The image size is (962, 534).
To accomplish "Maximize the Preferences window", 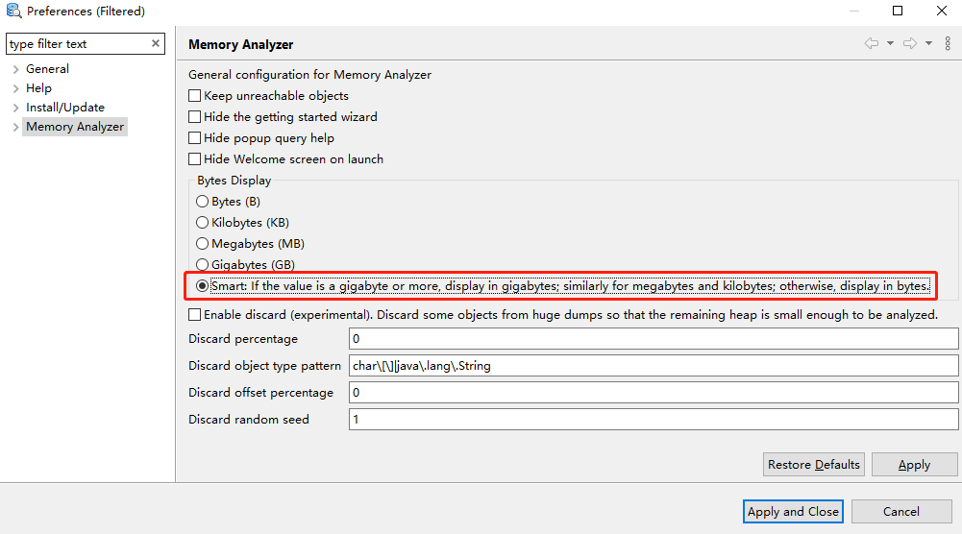I will click(x=898, y=11).
